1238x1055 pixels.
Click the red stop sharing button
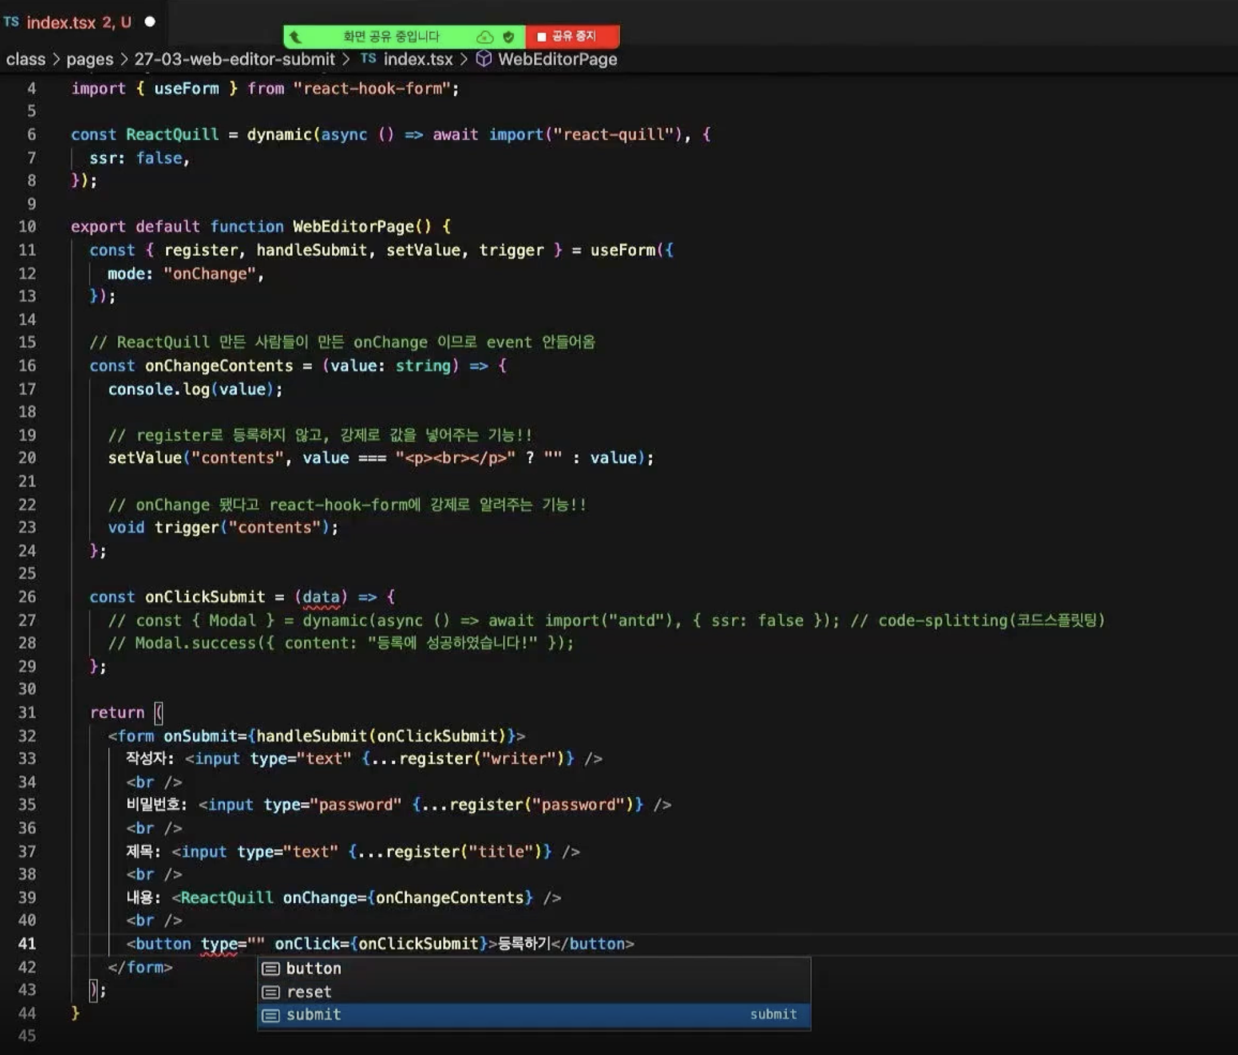pos(572,36)
